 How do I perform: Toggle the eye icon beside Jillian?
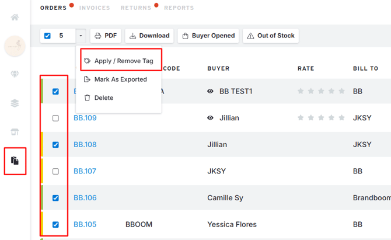click(x=211, y=118)
